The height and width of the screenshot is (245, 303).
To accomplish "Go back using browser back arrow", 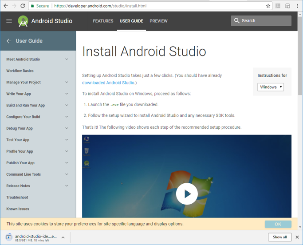I will click(x=6, y=6).
